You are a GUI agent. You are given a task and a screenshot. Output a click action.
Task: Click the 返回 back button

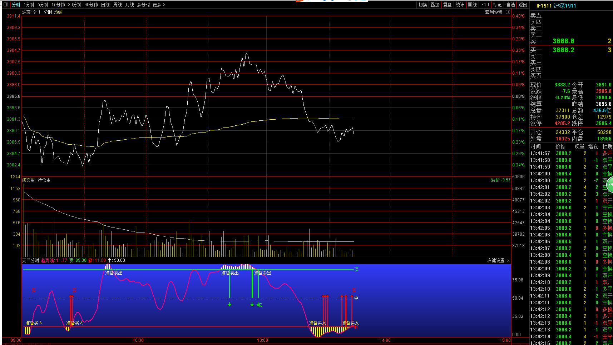click(523, 5)
